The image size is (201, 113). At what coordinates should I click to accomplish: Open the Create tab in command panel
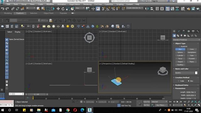click(174, 31)
